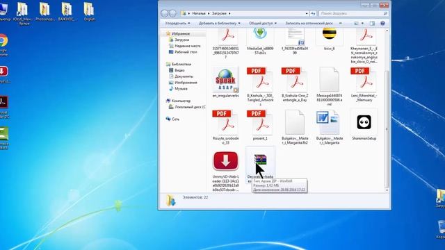The width and height of the screenshot is (445, 250).
Task: Click the scrollbar up arrow
Action: tap(387, 31)
